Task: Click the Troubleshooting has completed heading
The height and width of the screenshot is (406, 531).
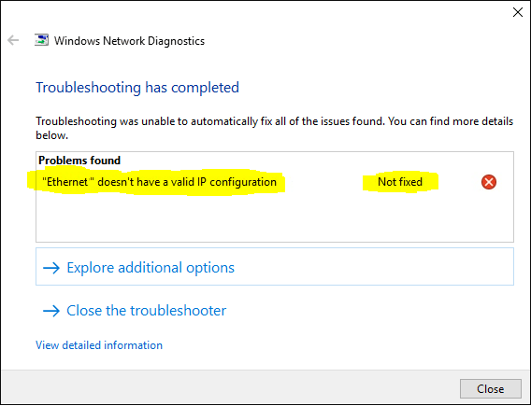Action: [x=137, y=88]
